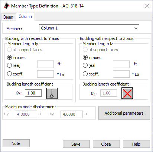153x152 pixels.
Task: Click the Y axis real length field
Action: point(45,64)
